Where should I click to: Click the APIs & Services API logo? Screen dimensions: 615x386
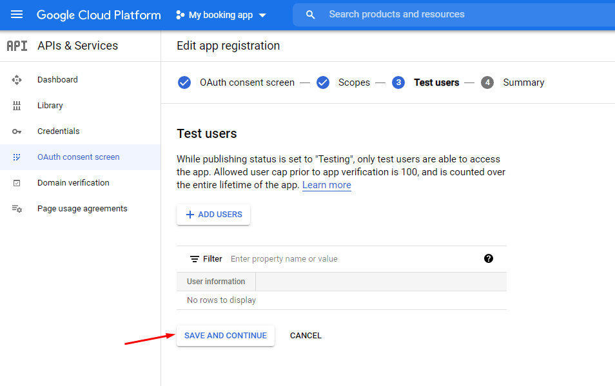[x=17, y=45]
